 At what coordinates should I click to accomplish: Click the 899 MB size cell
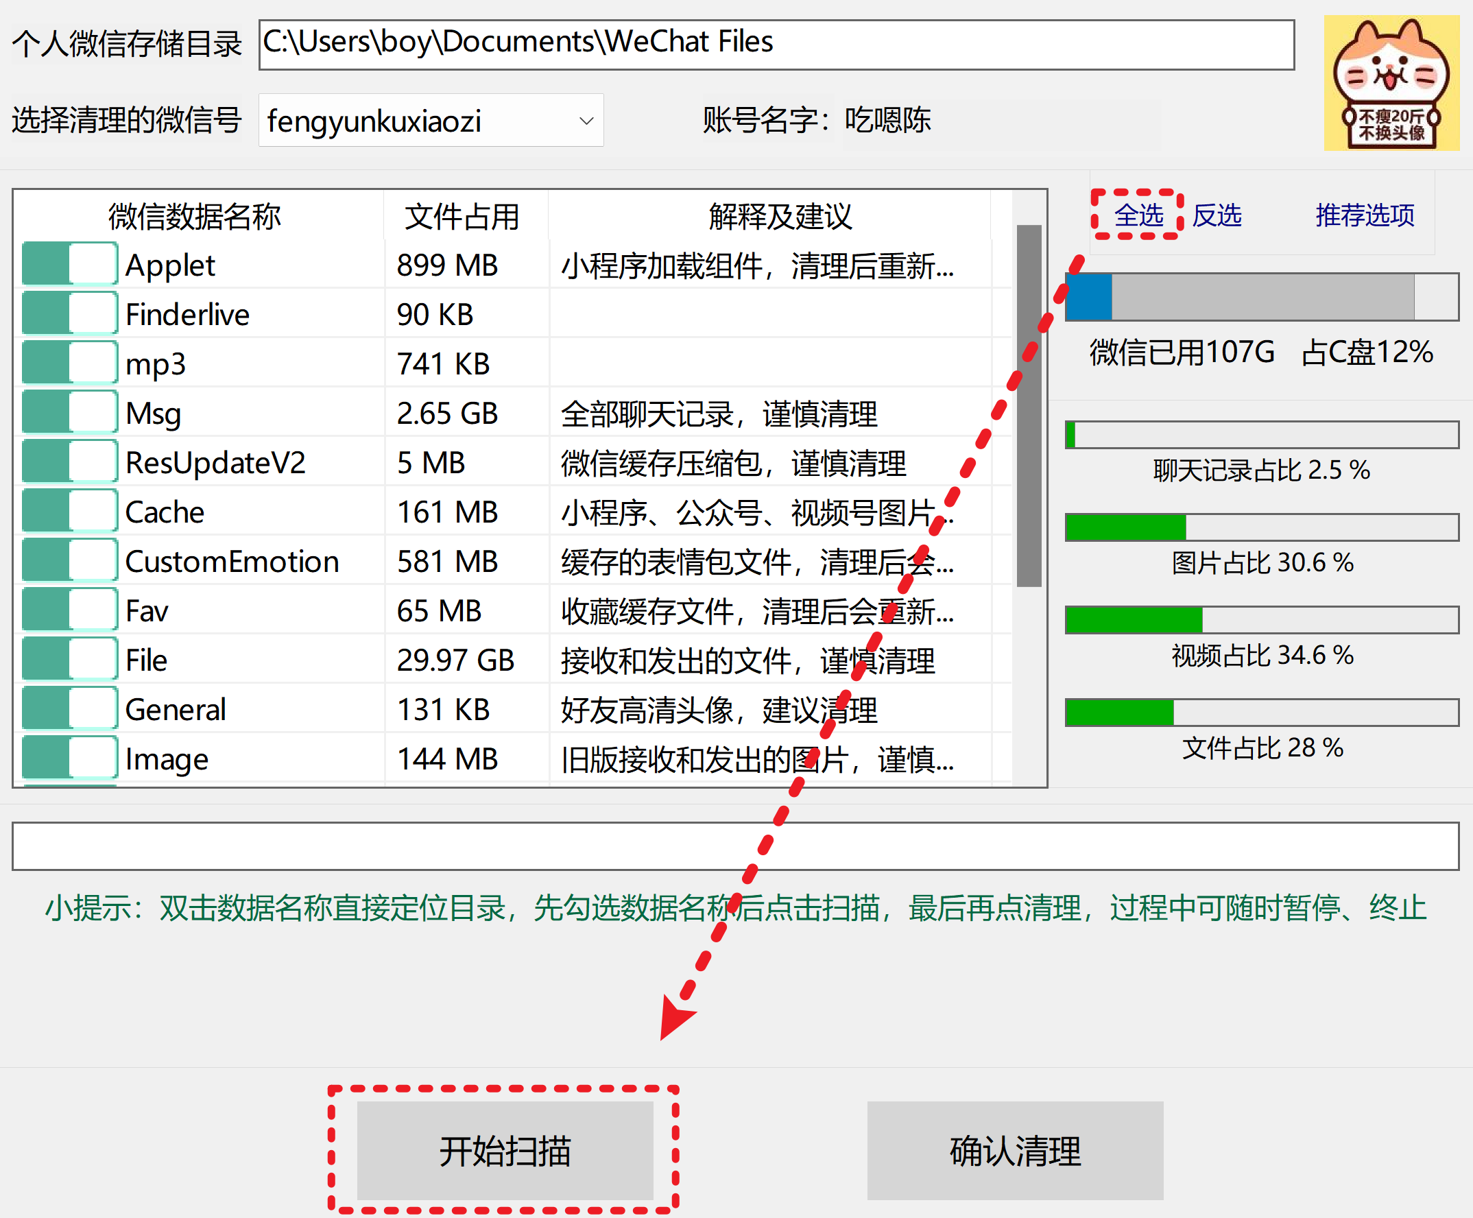(x=448, y=265)
